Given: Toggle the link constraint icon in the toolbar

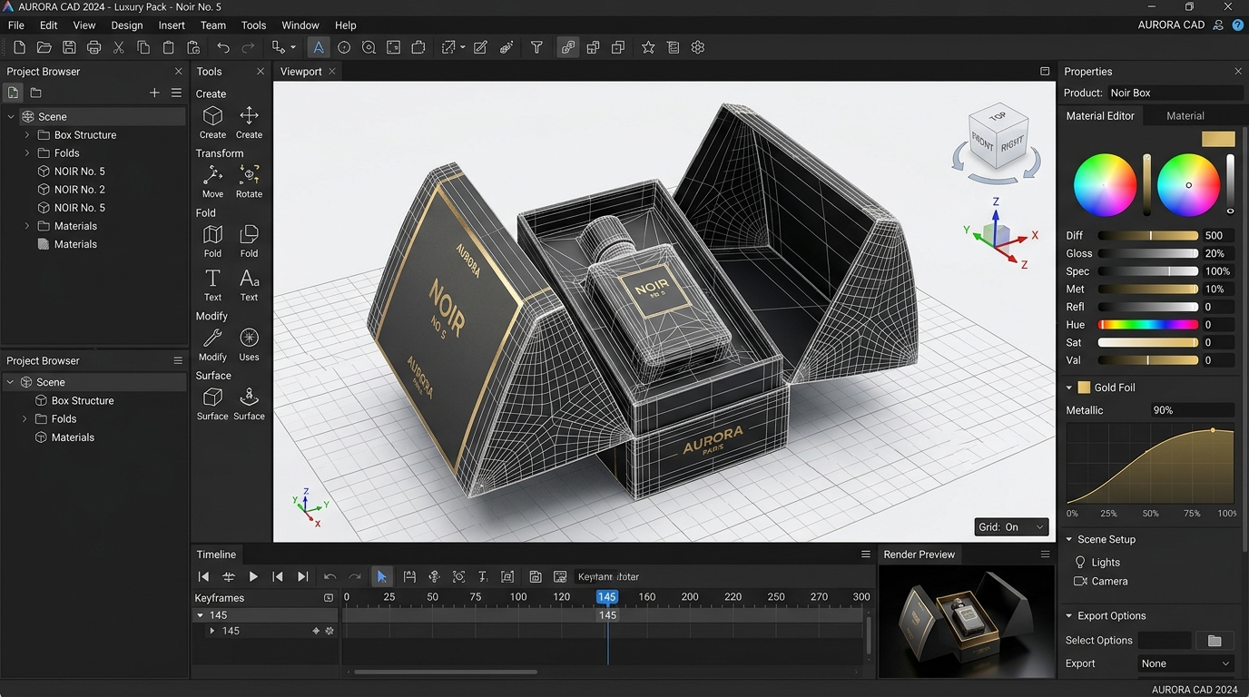Looking at the screenshot, I should pyautogui.click(x=568, y=47).
